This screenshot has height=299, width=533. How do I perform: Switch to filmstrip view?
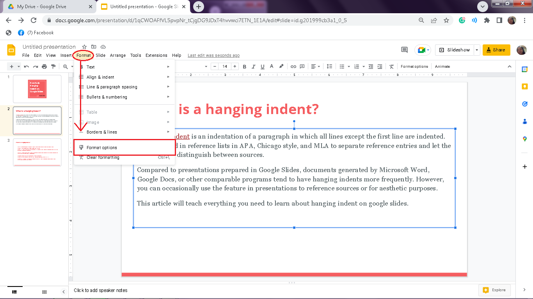click(x=14, y=292)
